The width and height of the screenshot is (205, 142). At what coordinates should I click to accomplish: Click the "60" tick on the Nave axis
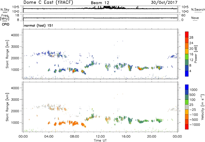point(183,15)
